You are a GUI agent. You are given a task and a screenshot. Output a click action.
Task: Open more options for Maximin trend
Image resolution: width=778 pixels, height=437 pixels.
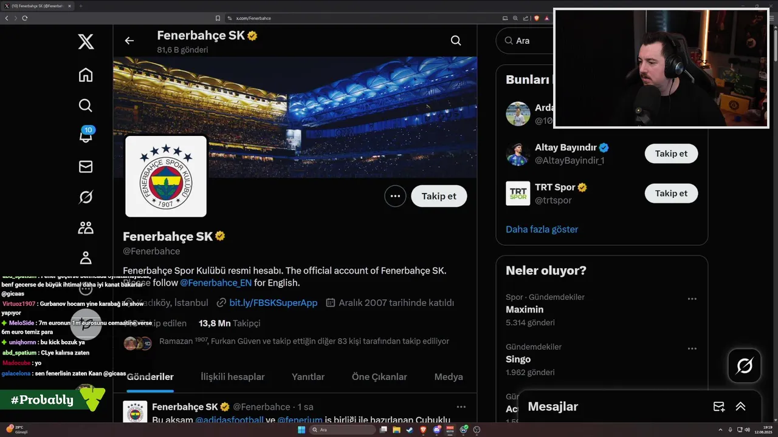[692, 299]
